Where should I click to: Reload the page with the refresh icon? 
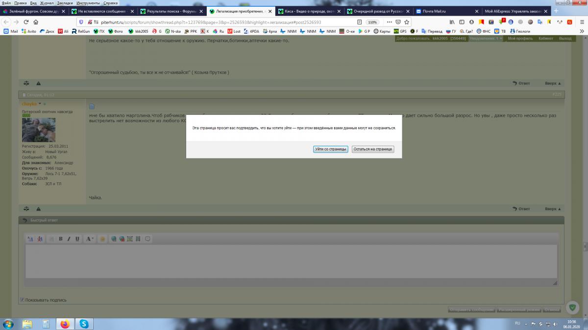click(25, 22)
